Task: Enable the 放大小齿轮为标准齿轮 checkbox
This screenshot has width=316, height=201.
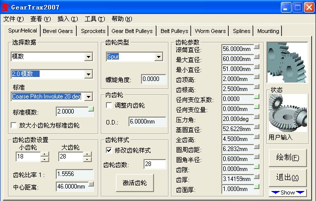Action: (x=14, y=125)
